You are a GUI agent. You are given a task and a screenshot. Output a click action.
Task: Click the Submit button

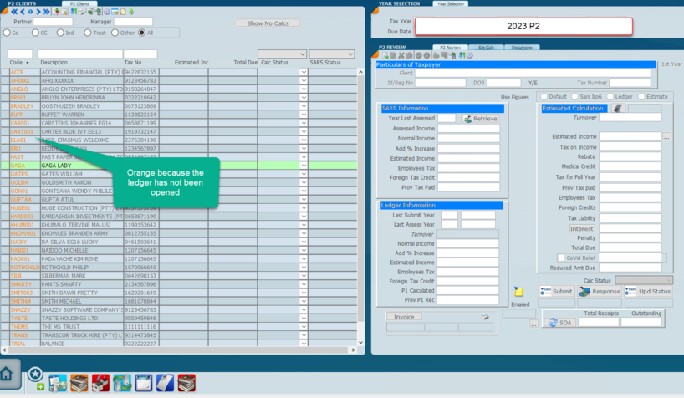[x=557, y=291]
